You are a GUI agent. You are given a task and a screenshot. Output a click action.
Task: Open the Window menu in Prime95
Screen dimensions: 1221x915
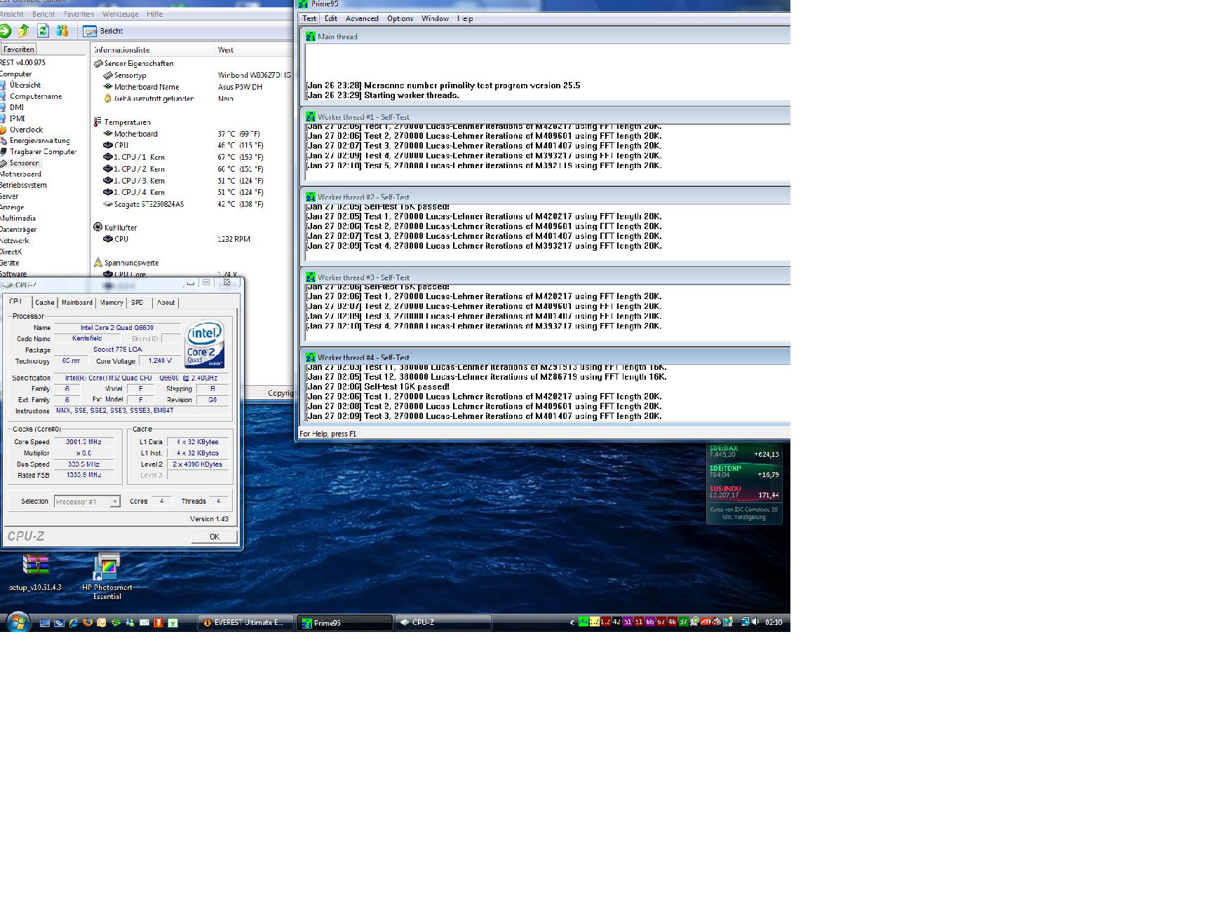(x=435, y=18)
